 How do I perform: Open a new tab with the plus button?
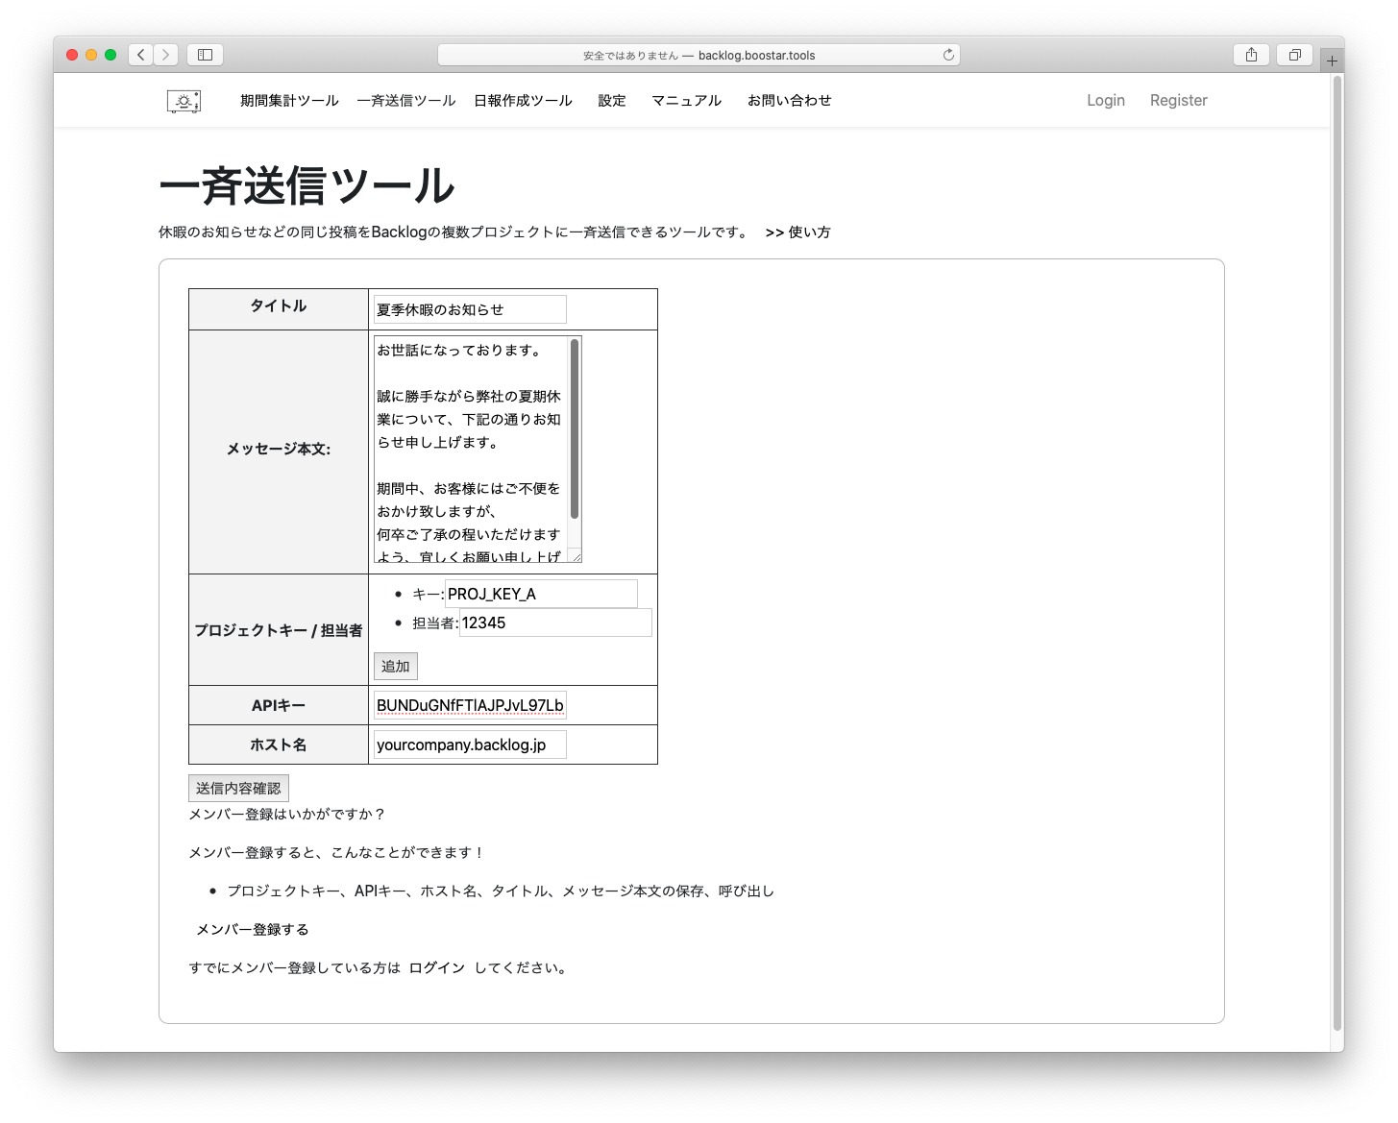click(1332, 61)
